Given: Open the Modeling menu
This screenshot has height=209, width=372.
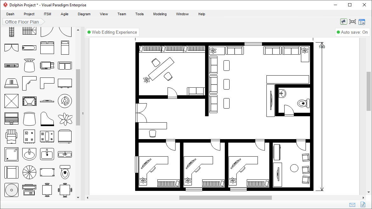Looking at the screenshot, I should pyautogui.click(x=160, y=14).
